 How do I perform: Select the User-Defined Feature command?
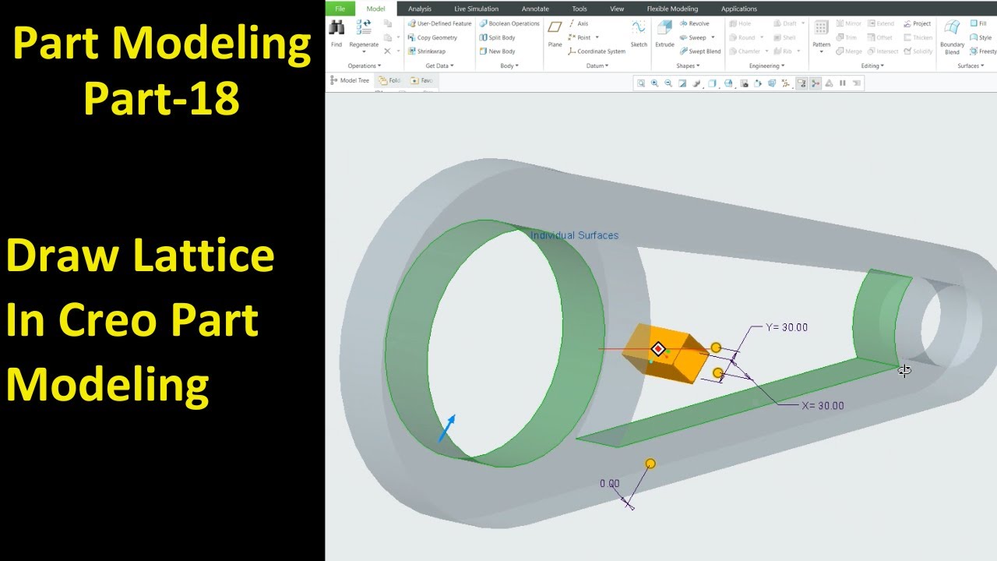pyautogui.click(x=439, y=23)
